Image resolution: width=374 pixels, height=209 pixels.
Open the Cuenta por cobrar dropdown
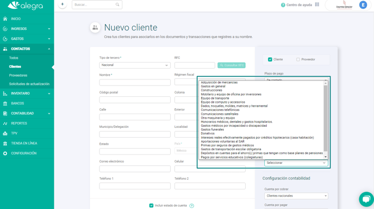tap(296, 196)
